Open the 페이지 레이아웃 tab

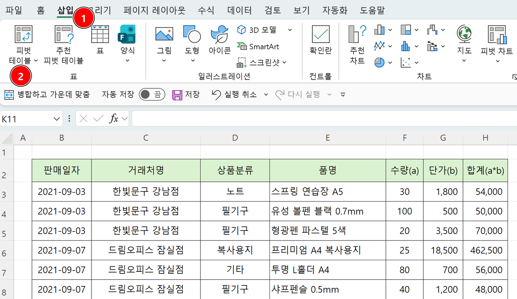(154, 10)
